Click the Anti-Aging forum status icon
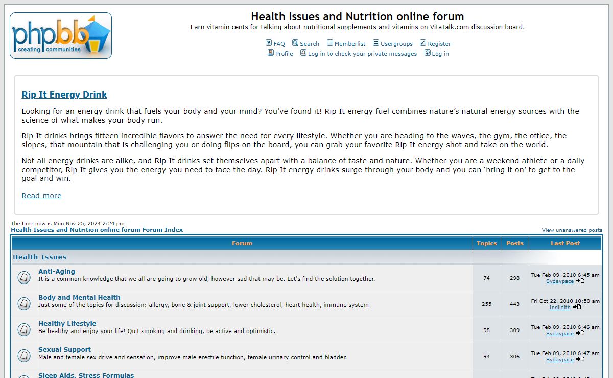Image resolution: width=613 pixels, height=378 pixels. pos(24,278)
